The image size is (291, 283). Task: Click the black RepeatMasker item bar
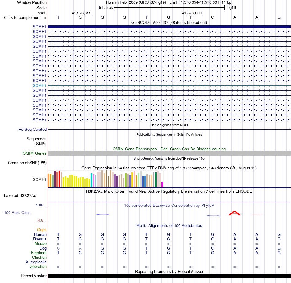point(169,276)
